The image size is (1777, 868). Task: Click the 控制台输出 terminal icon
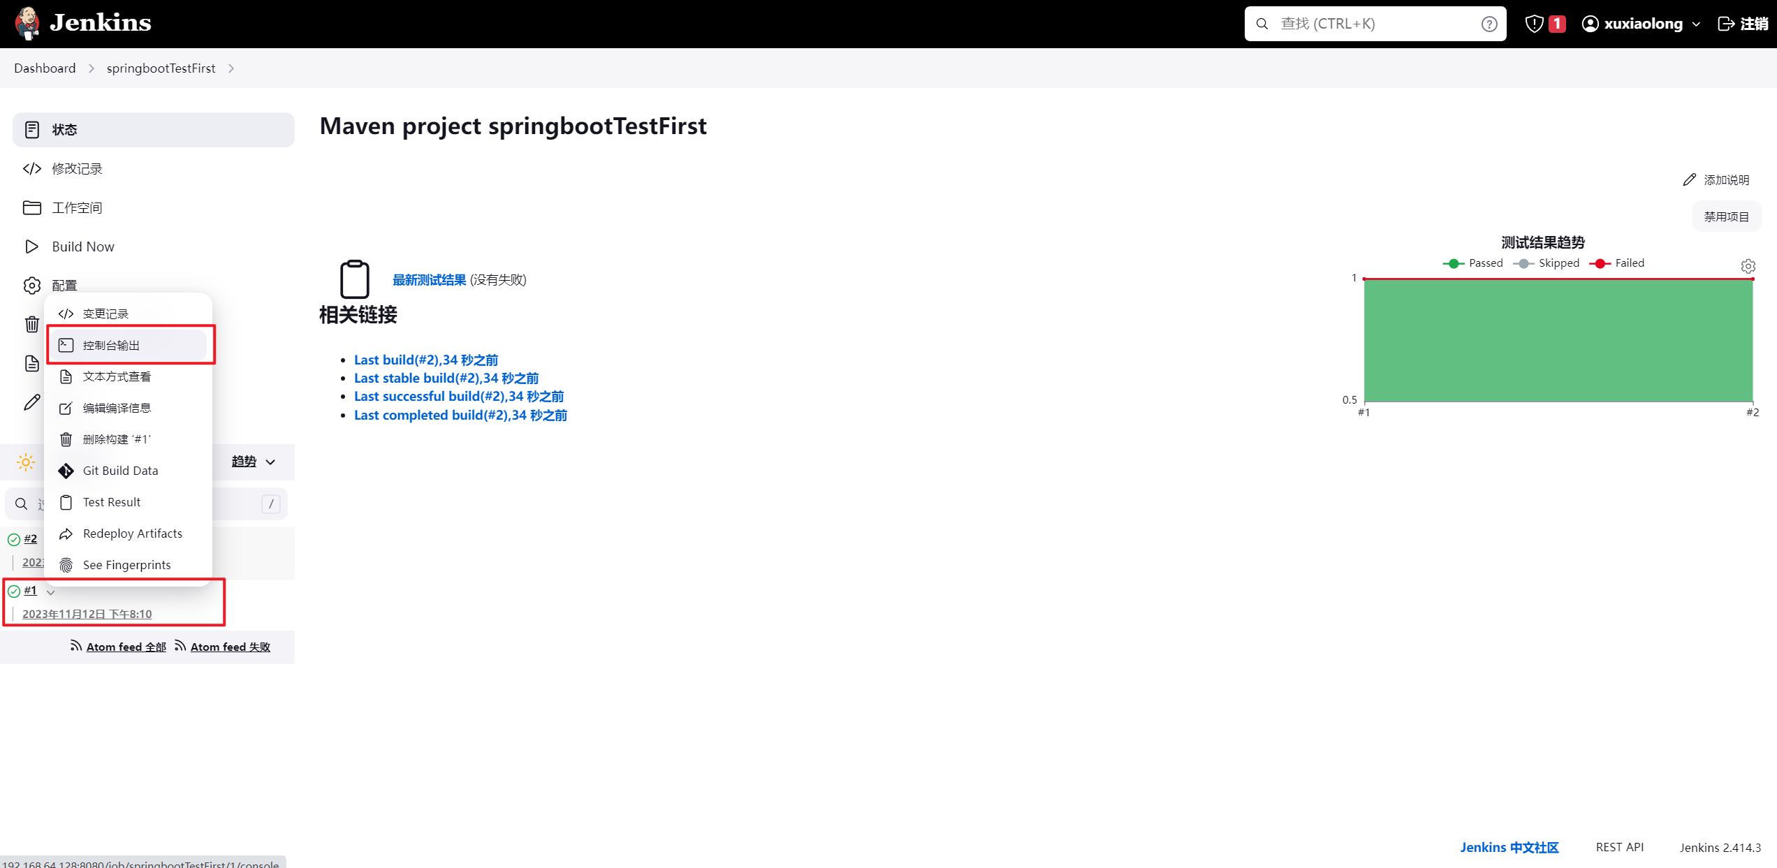click(66, 345)
